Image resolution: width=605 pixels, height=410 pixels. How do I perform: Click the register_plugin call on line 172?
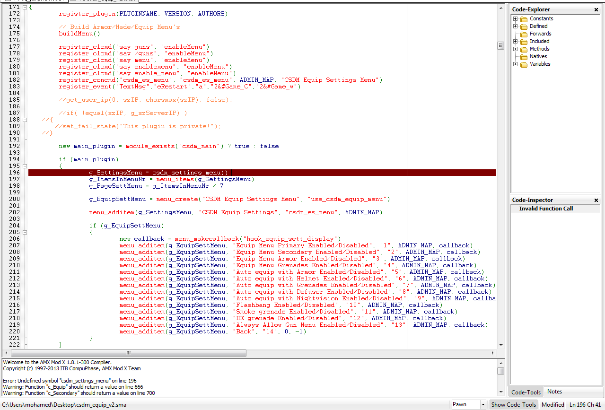point(143,14)
